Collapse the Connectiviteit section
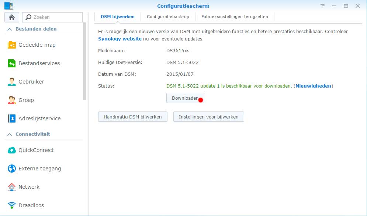Viewport: 367px width, 216px height. (9, 134)
